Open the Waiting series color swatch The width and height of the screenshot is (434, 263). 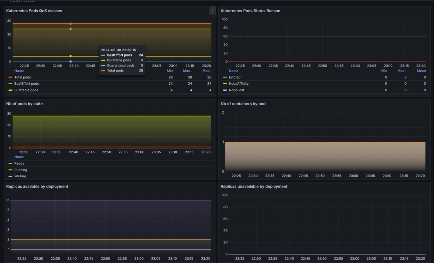pos(10,176)
